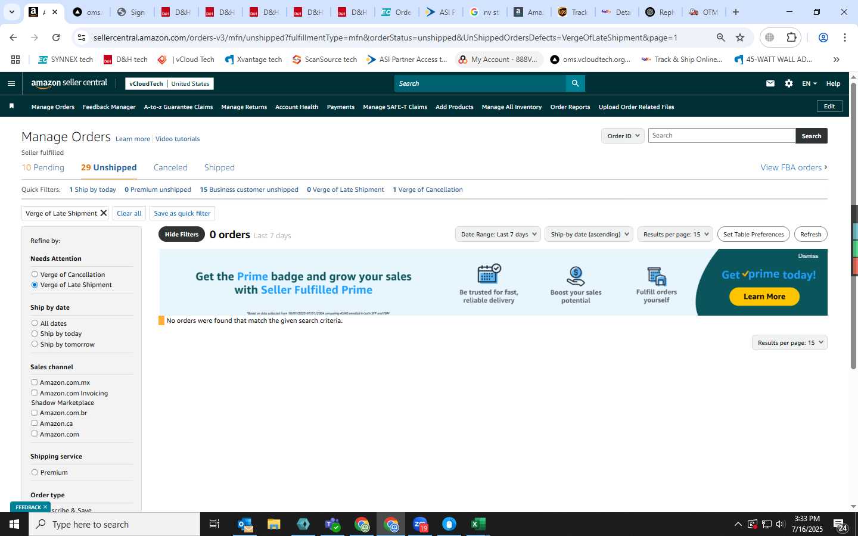The image size is (858, 536).
Task: Open Windows Start menu
Action: (x=14, y=524)
